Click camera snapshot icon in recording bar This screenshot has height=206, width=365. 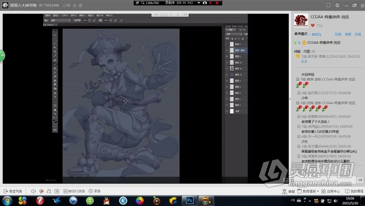[x=205, y=3]
